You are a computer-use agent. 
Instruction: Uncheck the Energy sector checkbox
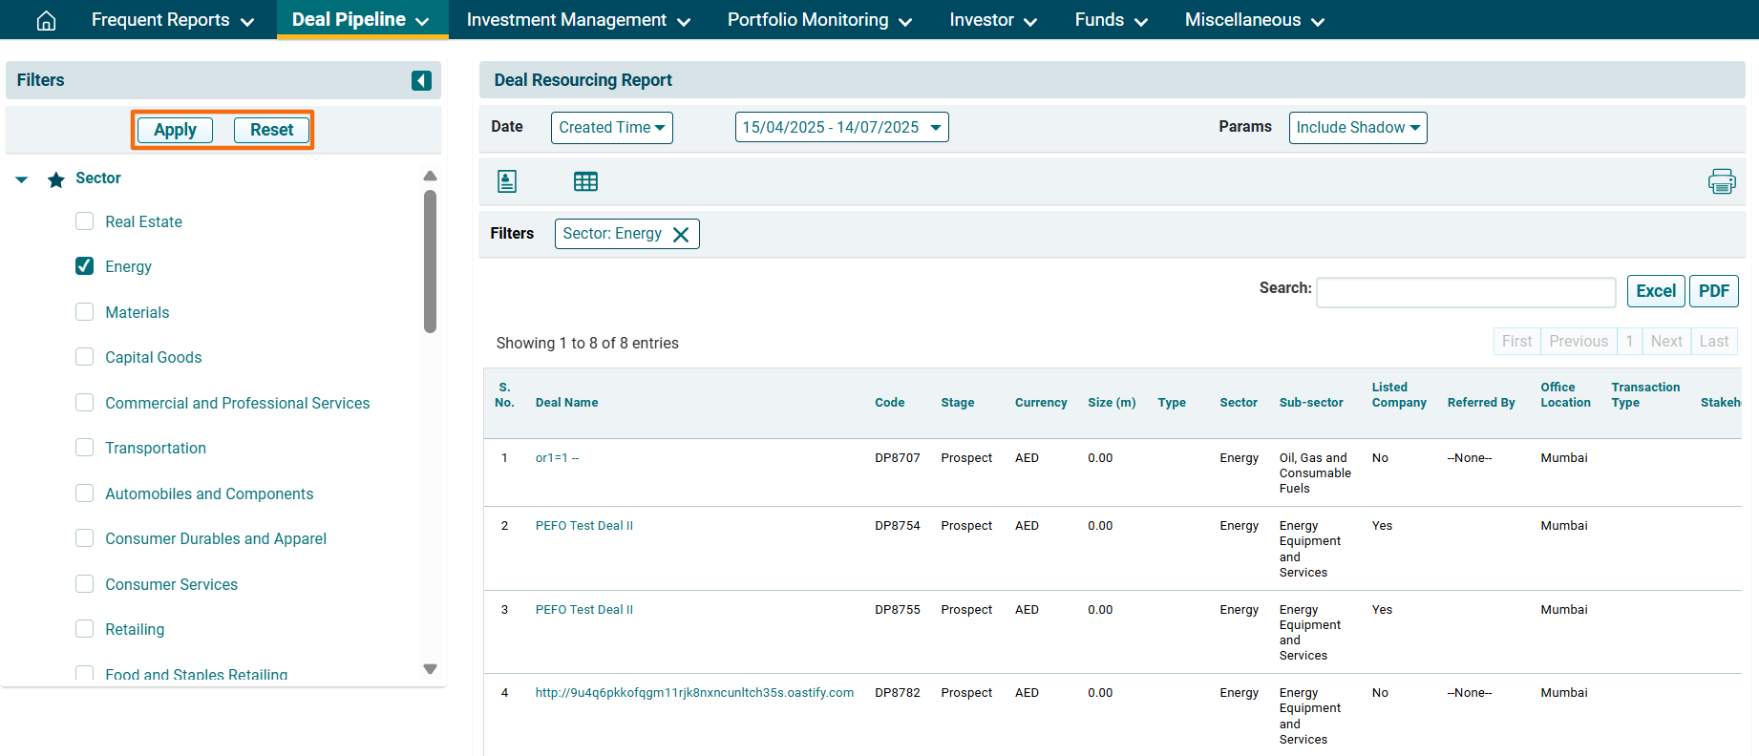pyautogui.click(x=85, y=266)
